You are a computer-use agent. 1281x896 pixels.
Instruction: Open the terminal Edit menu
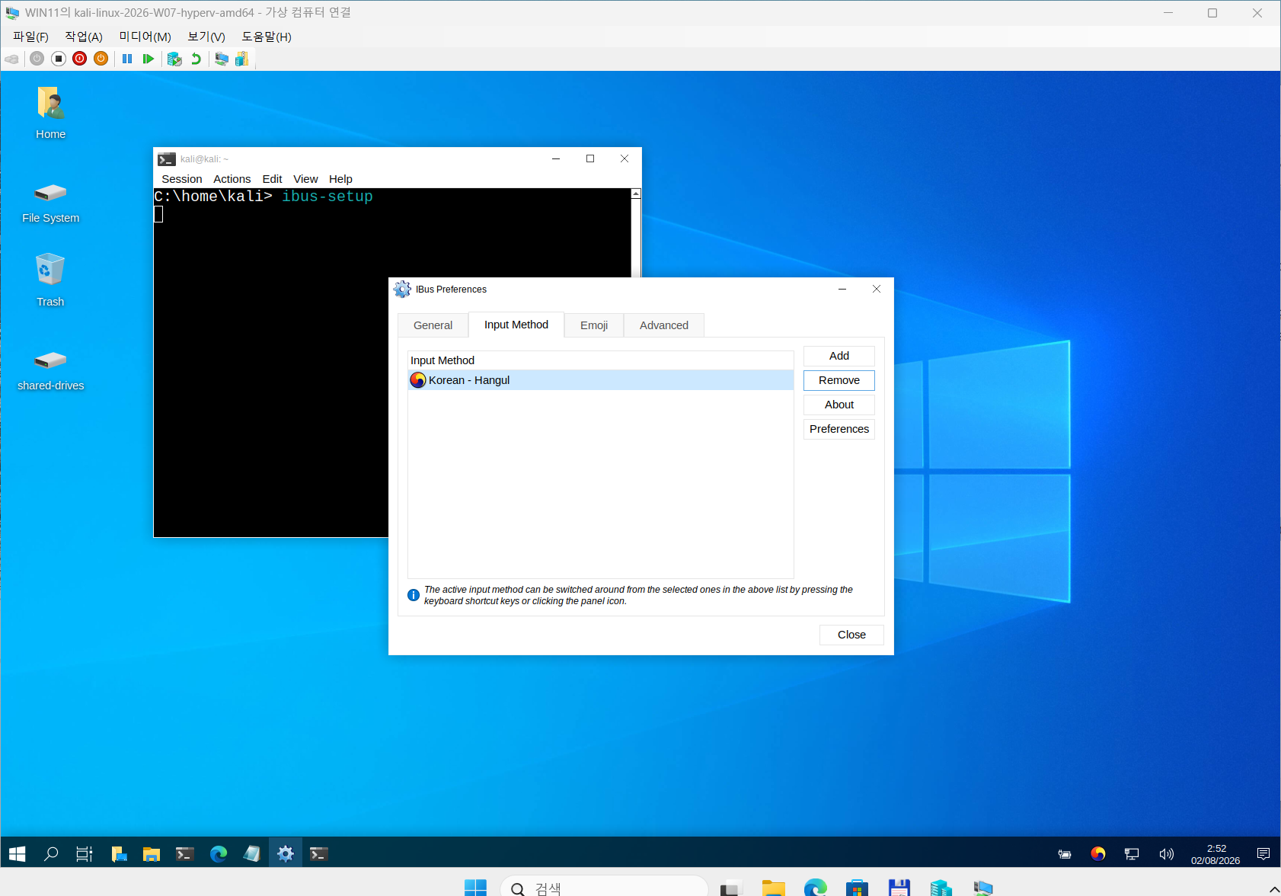pos(273,179)
